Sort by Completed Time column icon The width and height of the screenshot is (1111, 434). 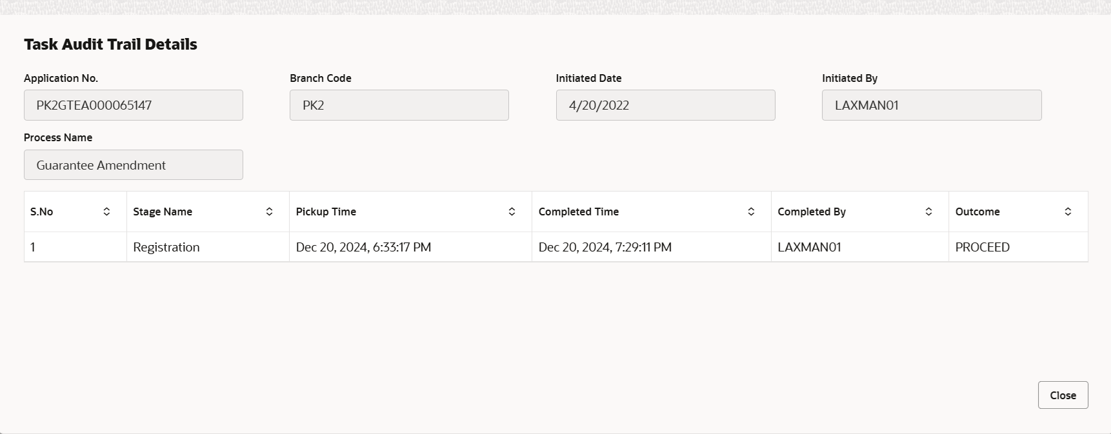(x=751, y=212)
